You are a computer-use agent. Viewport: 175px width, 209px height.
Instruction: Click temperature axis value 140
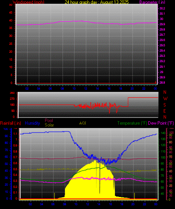pyautogui.click(x=163, y=133)
